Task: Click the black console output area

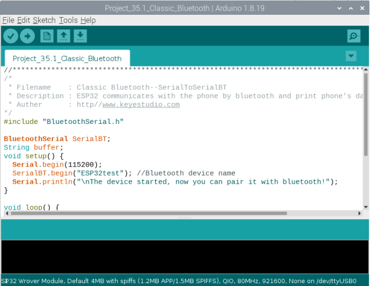Action: (x=185, y=257)
